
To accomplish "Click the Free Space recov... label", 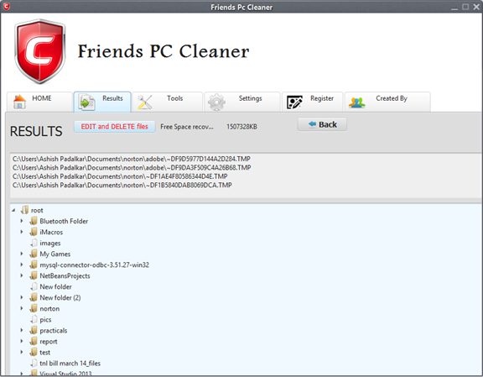I will (187, 127).
